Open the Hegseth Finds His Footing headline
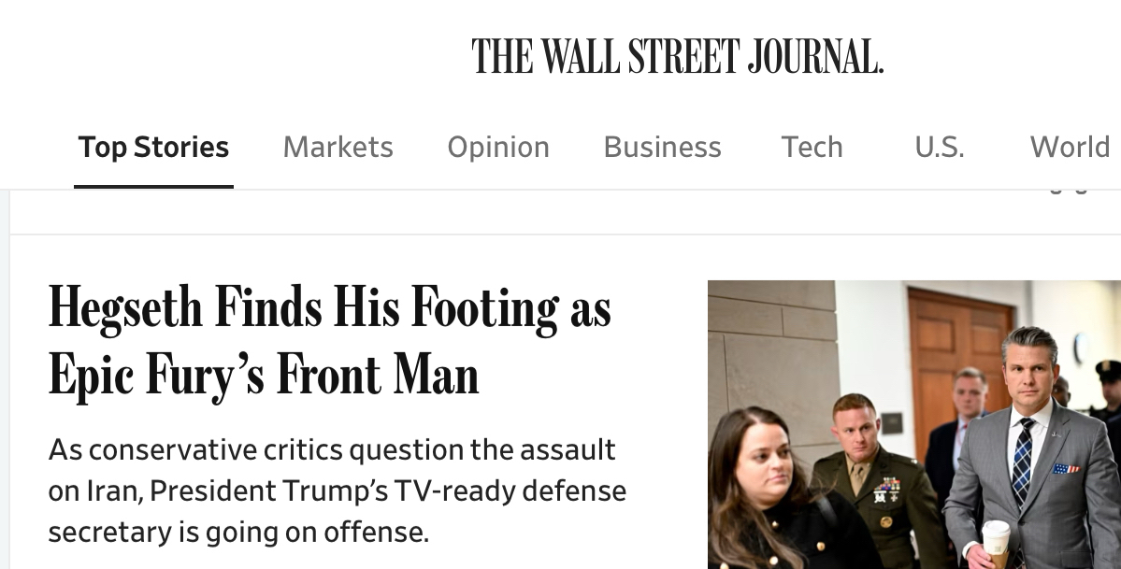This screenshot has width=1121, height=569. pyautogui.click(x=329, y=308)
